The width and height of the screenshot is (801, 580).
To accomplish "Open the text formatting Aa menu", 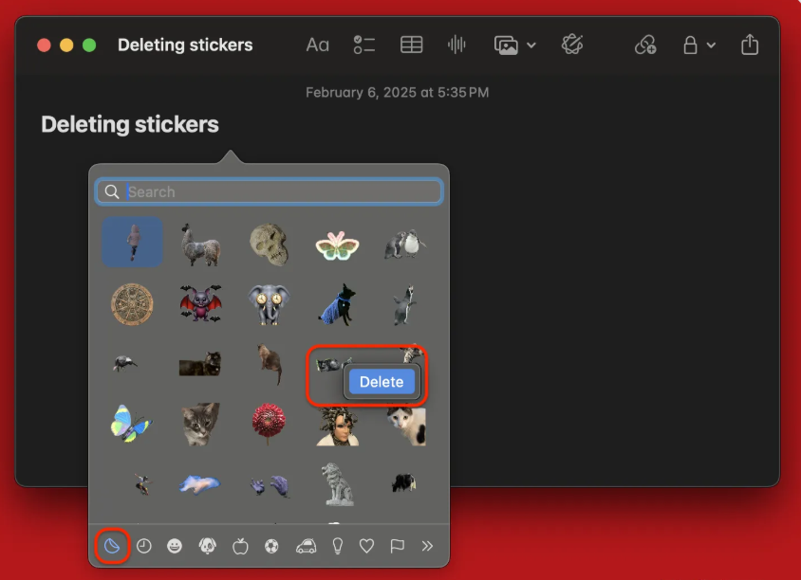I will point(317,44).
